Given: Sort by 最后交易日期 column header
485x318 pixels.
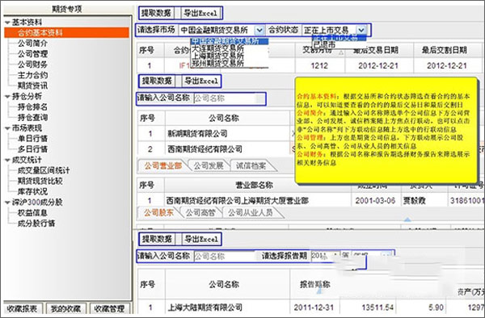Looking at the screenshot, I should click(x=376, y=50).
